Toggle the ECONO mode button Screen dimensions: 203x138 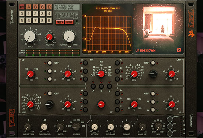tap(69, 22)
